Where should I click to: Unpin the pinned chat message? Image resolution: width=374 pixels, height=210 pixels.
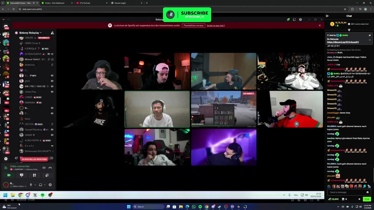(x=370, y=35)
